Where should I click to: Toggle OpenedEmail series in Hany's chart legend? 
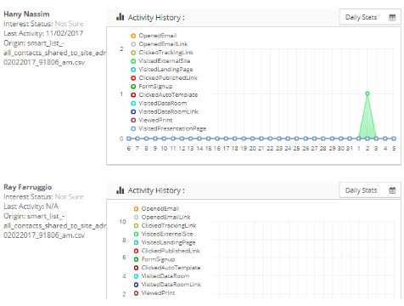tap(154, 36)
